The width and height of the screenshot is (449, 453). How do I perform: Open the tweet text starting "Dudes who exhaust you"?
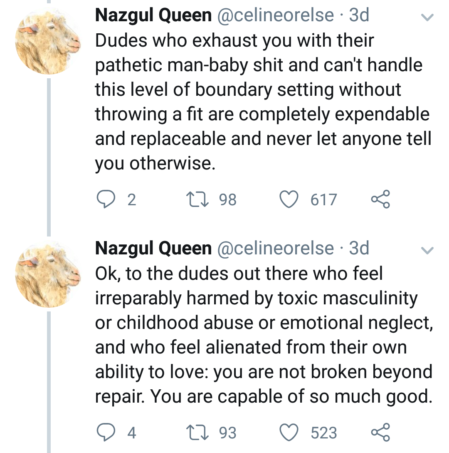262,102
